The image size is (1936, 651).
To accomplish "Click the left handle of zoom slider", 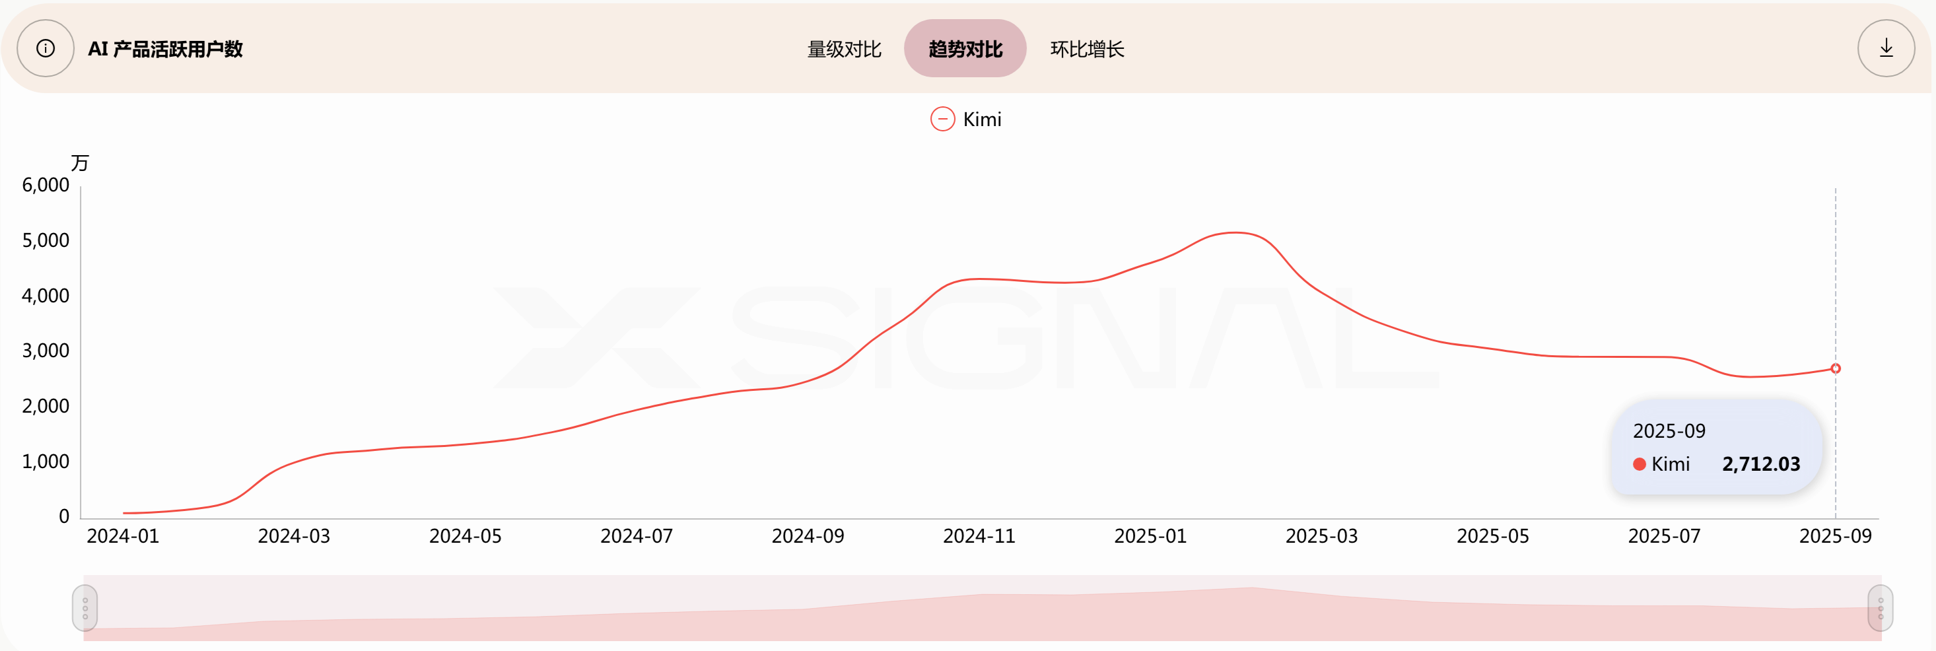I will tap(85, 607).
